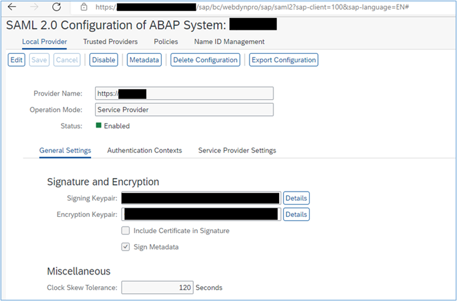Viewport: 457px width, 301px height.
Task: Switch to the Authentication Contexts sub-tab
Action: tap(145, 150)
